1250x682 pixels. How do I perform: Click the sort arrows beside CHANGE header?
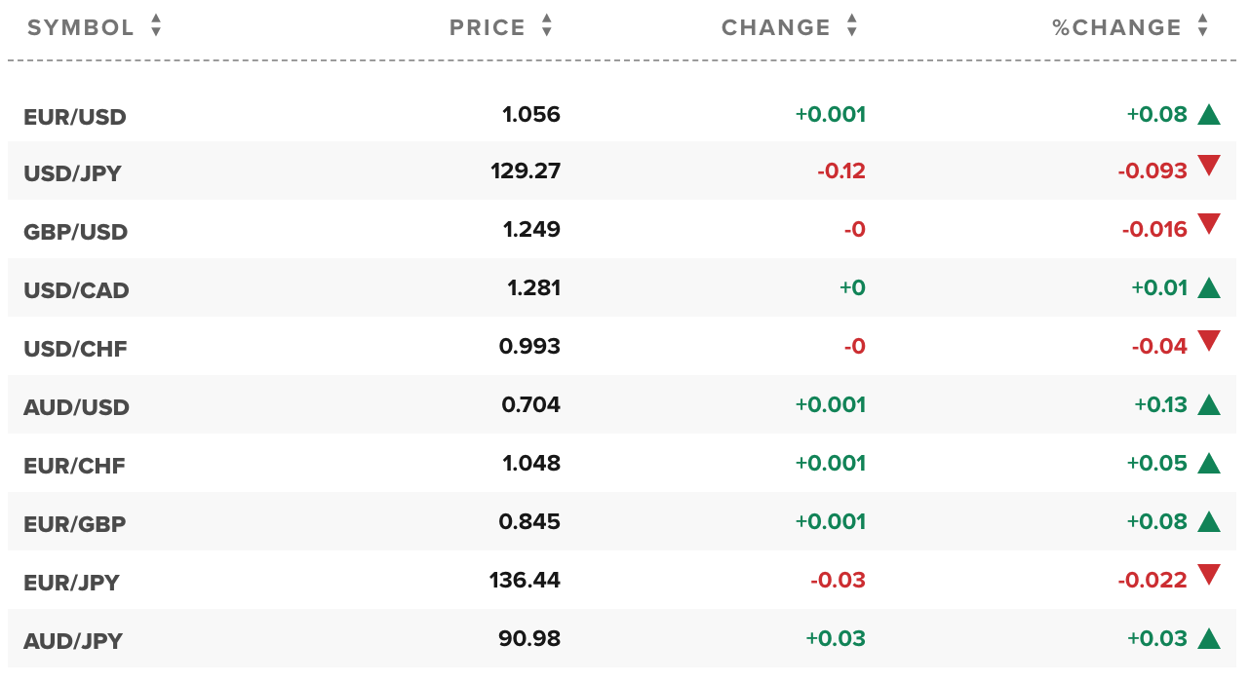click(x=852, y=26)
